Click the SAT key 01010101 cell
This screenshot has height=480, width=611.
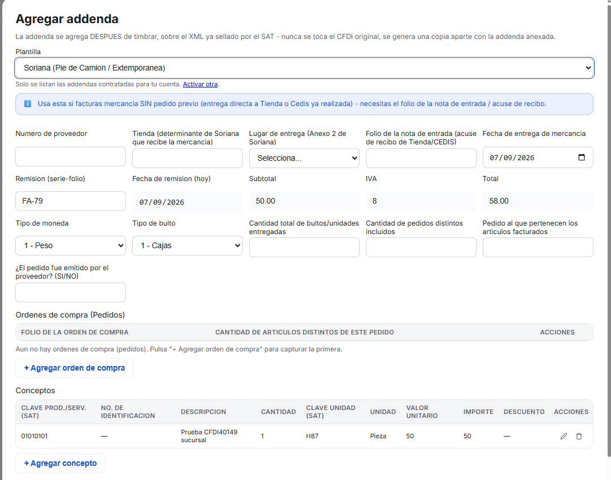(34, 436)
